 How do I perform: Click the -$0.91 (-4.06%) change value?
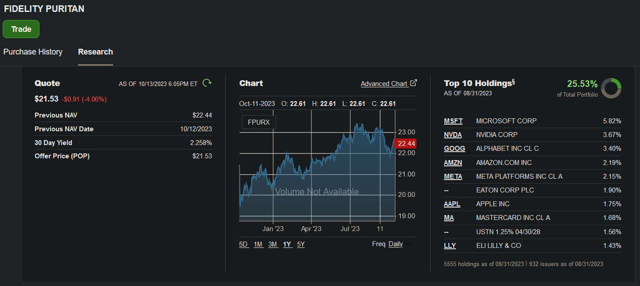[x=84, y=99]
